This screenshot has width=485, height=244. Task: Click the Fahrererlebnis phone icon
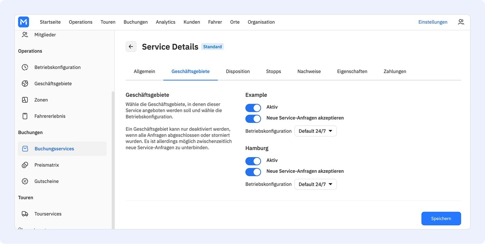click(25, 116)
